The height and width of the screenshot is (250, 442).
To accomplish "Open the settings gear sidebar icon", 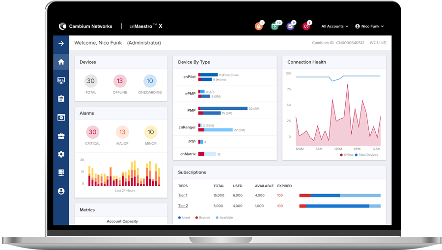I will click(x=61, y=154).
